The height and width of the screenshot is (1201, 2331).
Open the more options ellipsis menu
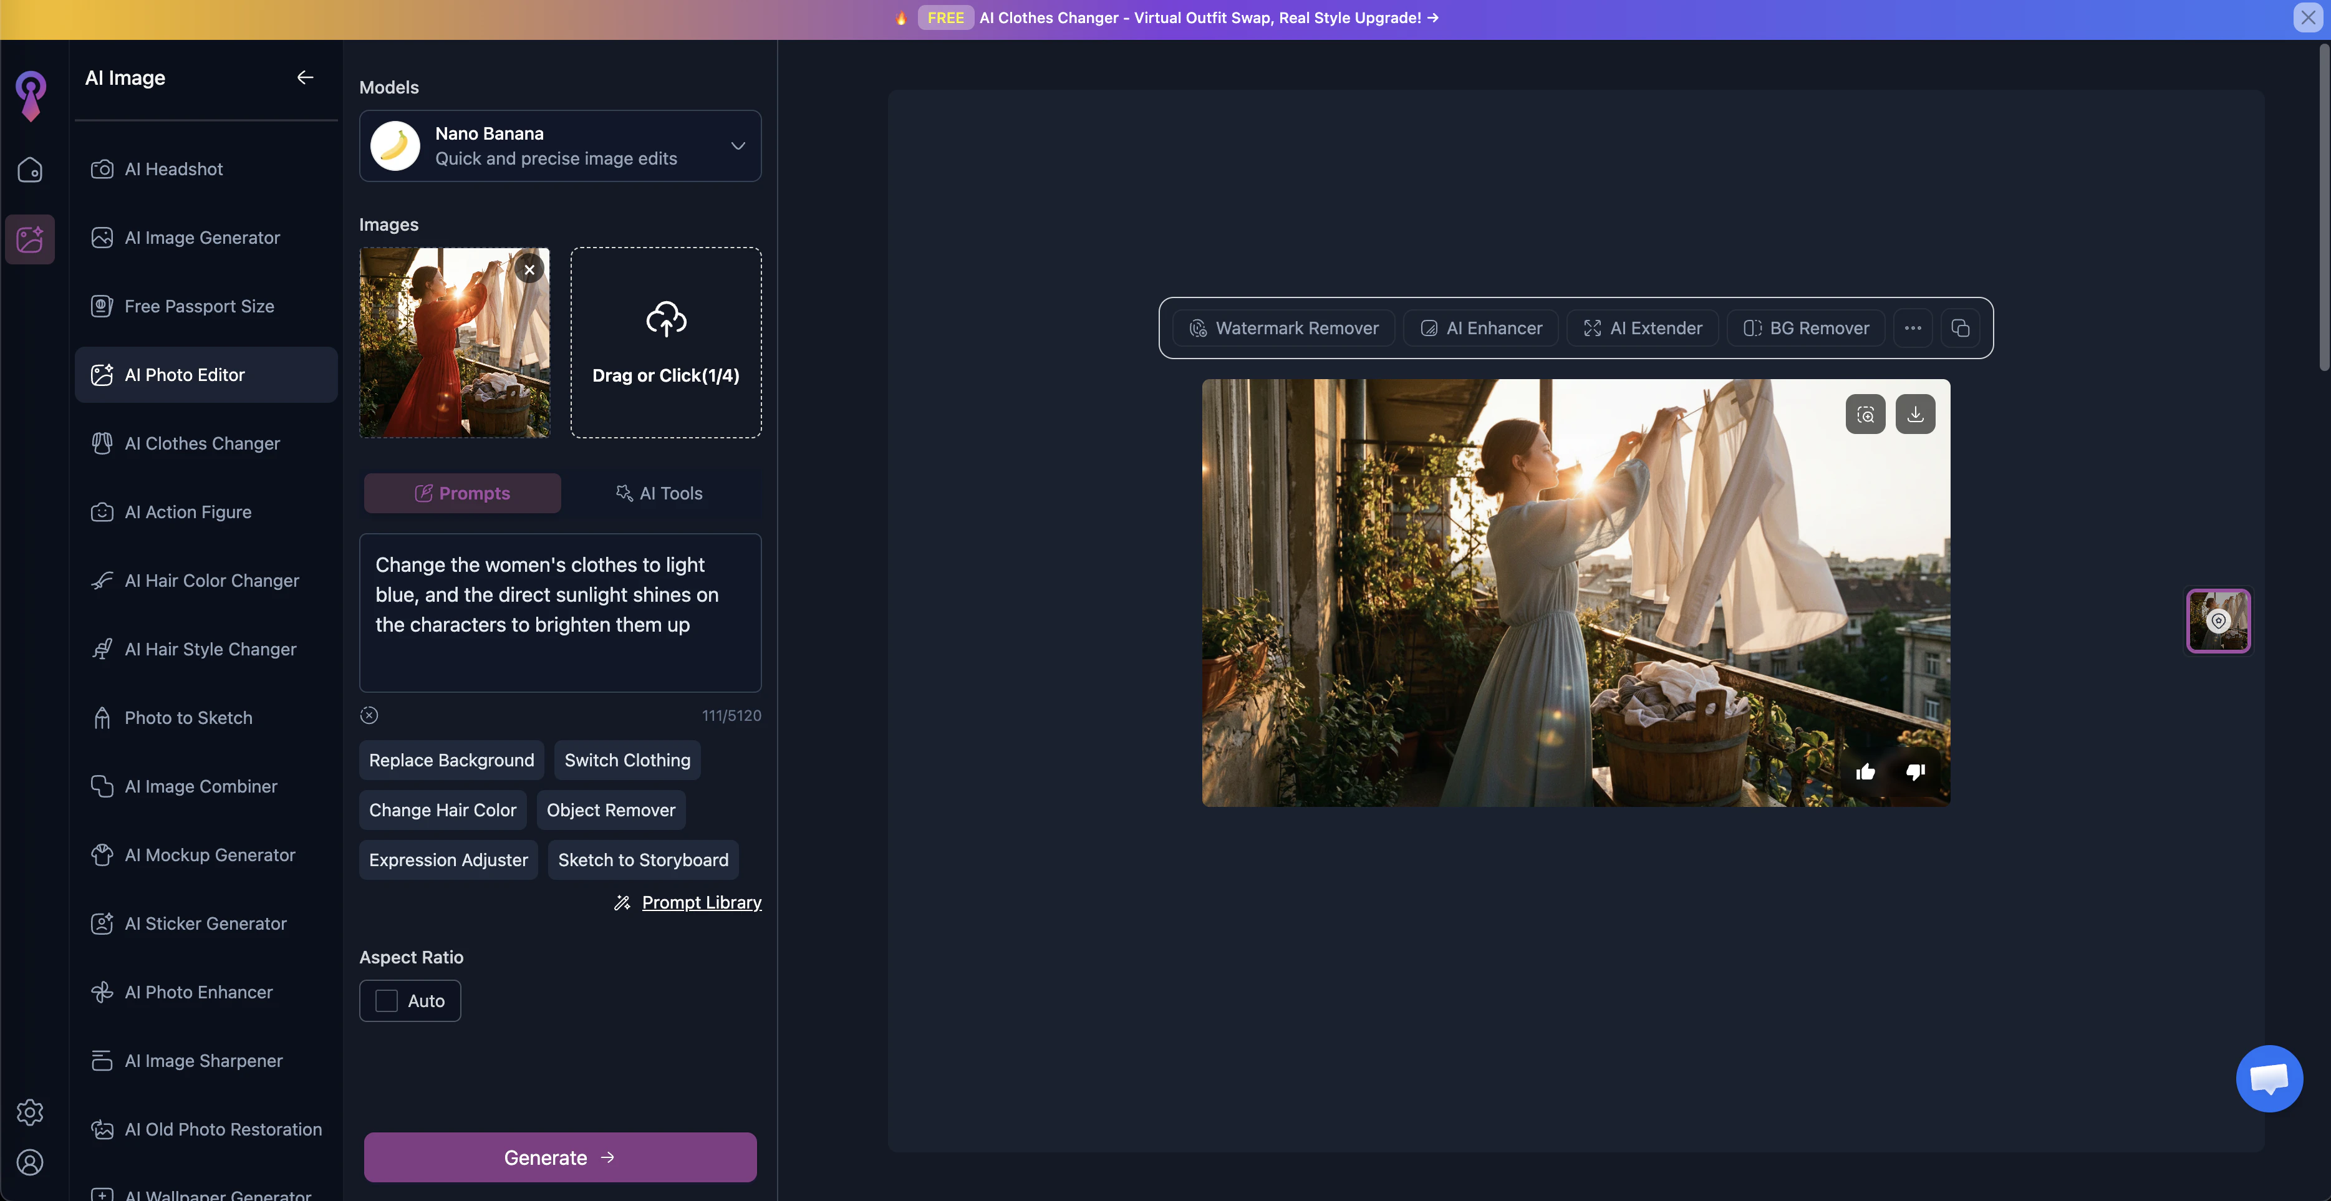1912,329
